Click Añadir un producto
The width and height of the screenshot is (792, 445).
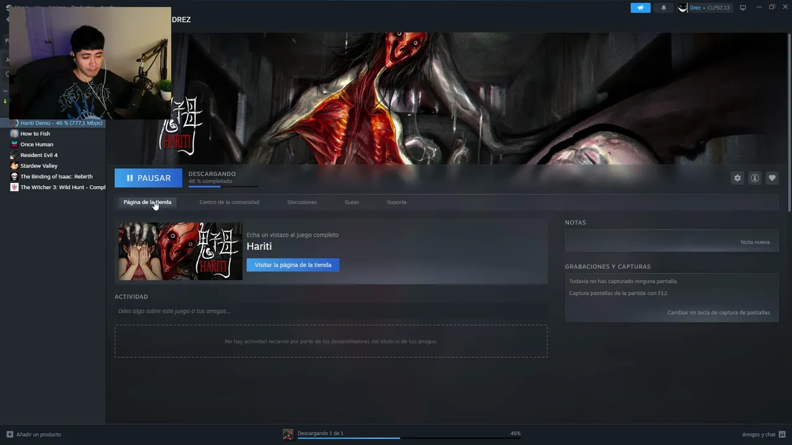(38, 434)
